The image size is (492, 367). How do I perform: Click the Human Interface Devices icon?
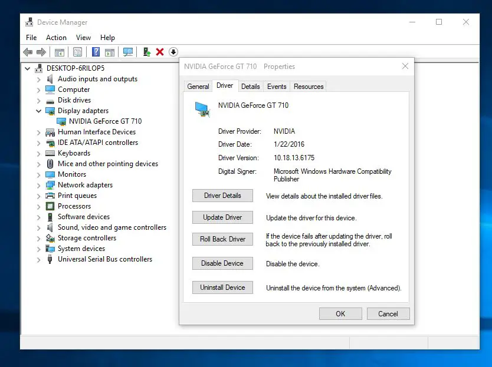50,133
